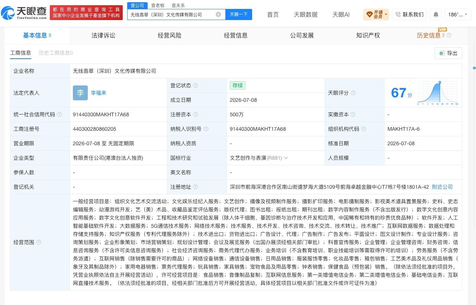Switch to 基本信息 tab
Screen dimensions: 476x305
(x=37, y=35)
